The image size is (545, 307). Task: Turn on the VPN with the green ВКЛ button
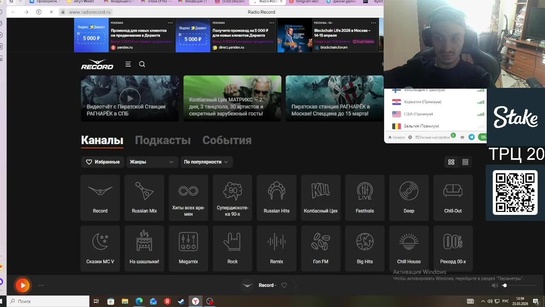[482, 137]
